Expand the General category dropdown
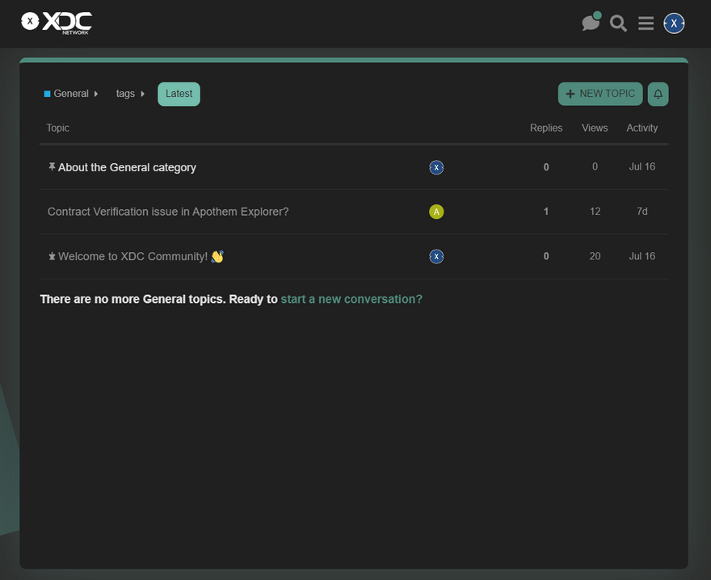Image resolution: width=711 pixels, height=580 pixels. pos(71,94)
